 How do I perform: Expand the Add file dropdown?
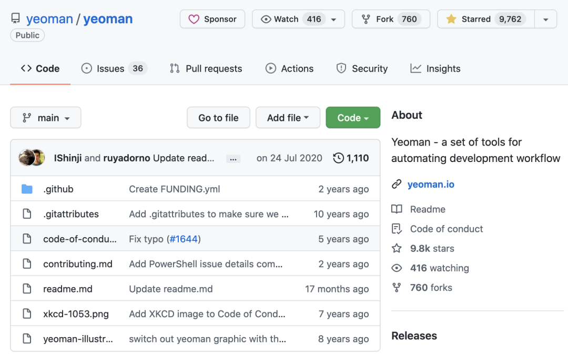[288, 118]
